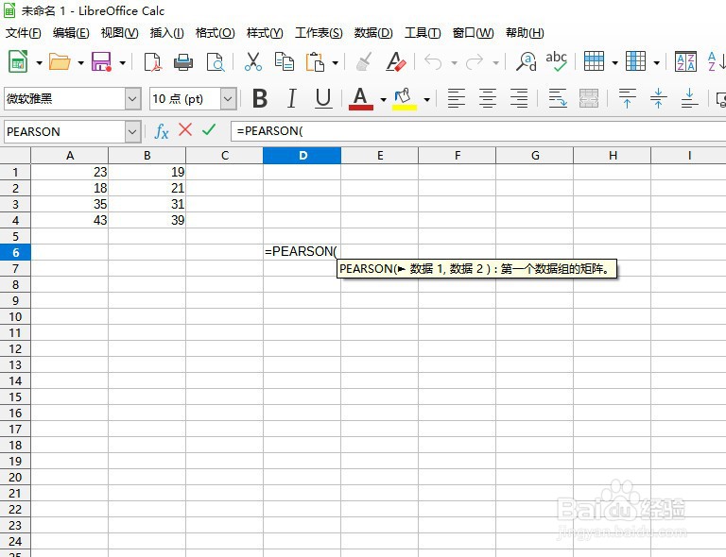The width and height of the screenshot is (726, 557).
Task: Select column D header
Action: (x=302, y=156)
